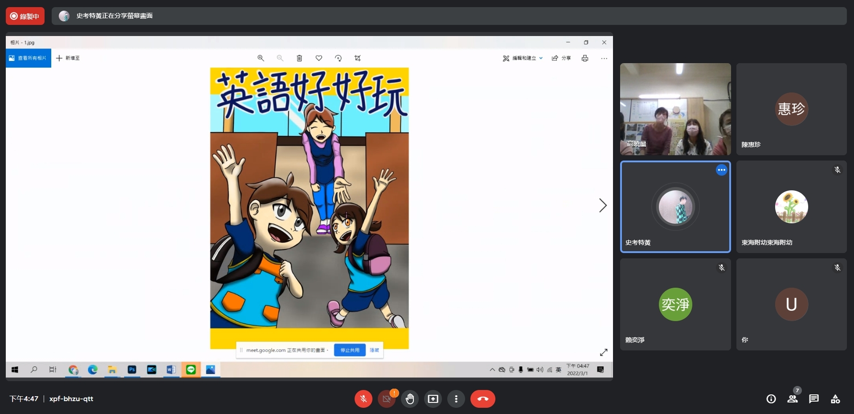Add photo to favorites heart icon
The image size is (854, 414).
coord(319,58)
